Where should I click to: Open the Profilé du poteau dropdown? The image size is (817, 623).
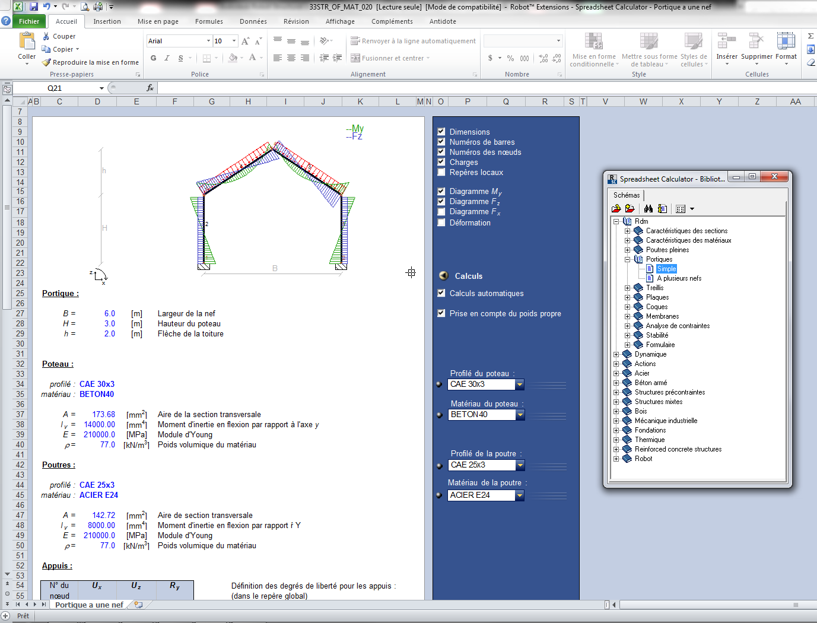(519, 384)
